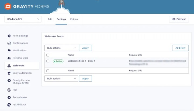Image resolution: width=194 pixels, height=111 pixels.
Task: Open Gravity Form to Multiple SFMC
Action: click(x=22, y=82)
